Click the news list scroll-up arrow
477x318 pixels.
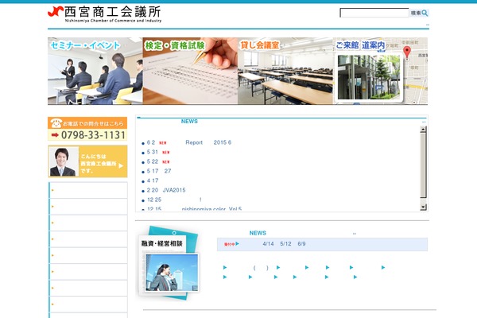point(423,130)
